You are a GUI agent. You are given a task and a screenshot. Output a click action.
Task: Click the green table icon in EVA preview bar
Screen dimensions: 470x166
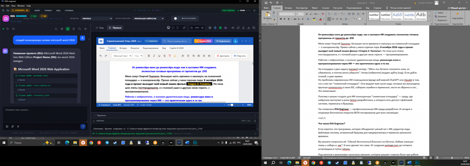point(220,28)
